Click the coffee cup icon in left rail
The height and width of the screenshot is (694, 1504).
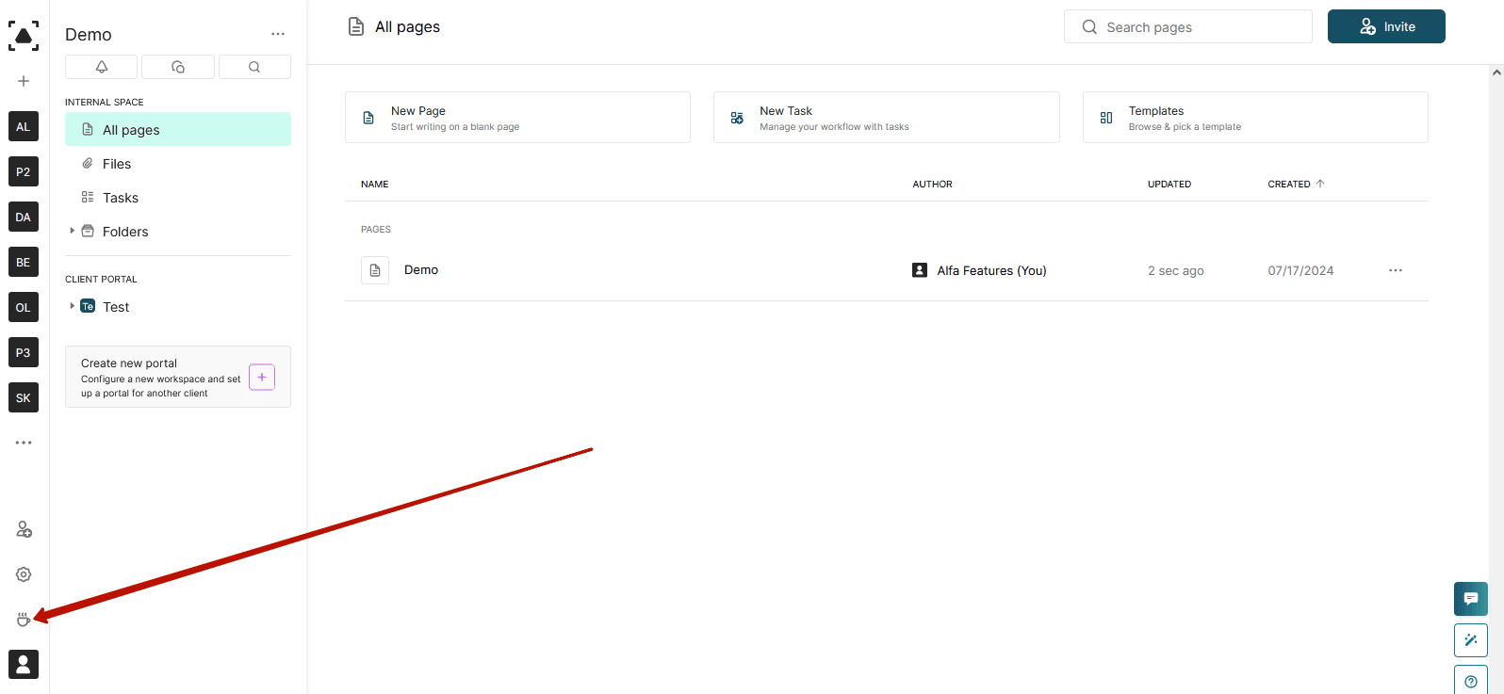(x=24, y=620)
